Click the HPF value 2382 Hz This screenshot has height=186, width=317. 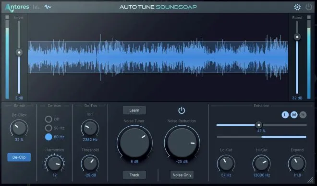click(x=90, y=140)
